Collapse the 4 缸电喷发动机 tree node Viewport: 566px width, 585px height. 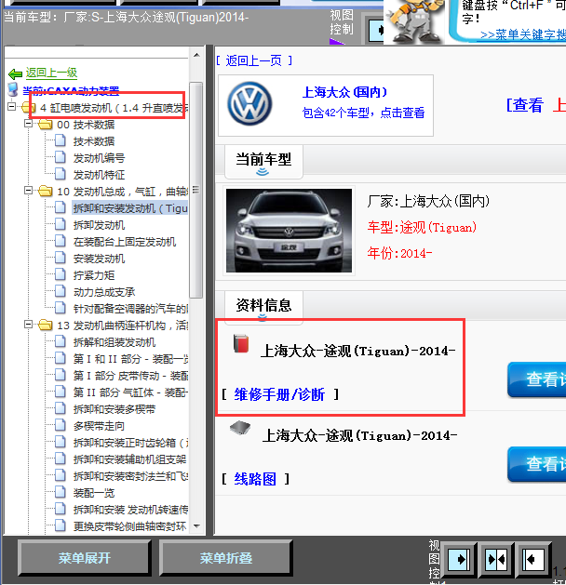pos(11,107)
